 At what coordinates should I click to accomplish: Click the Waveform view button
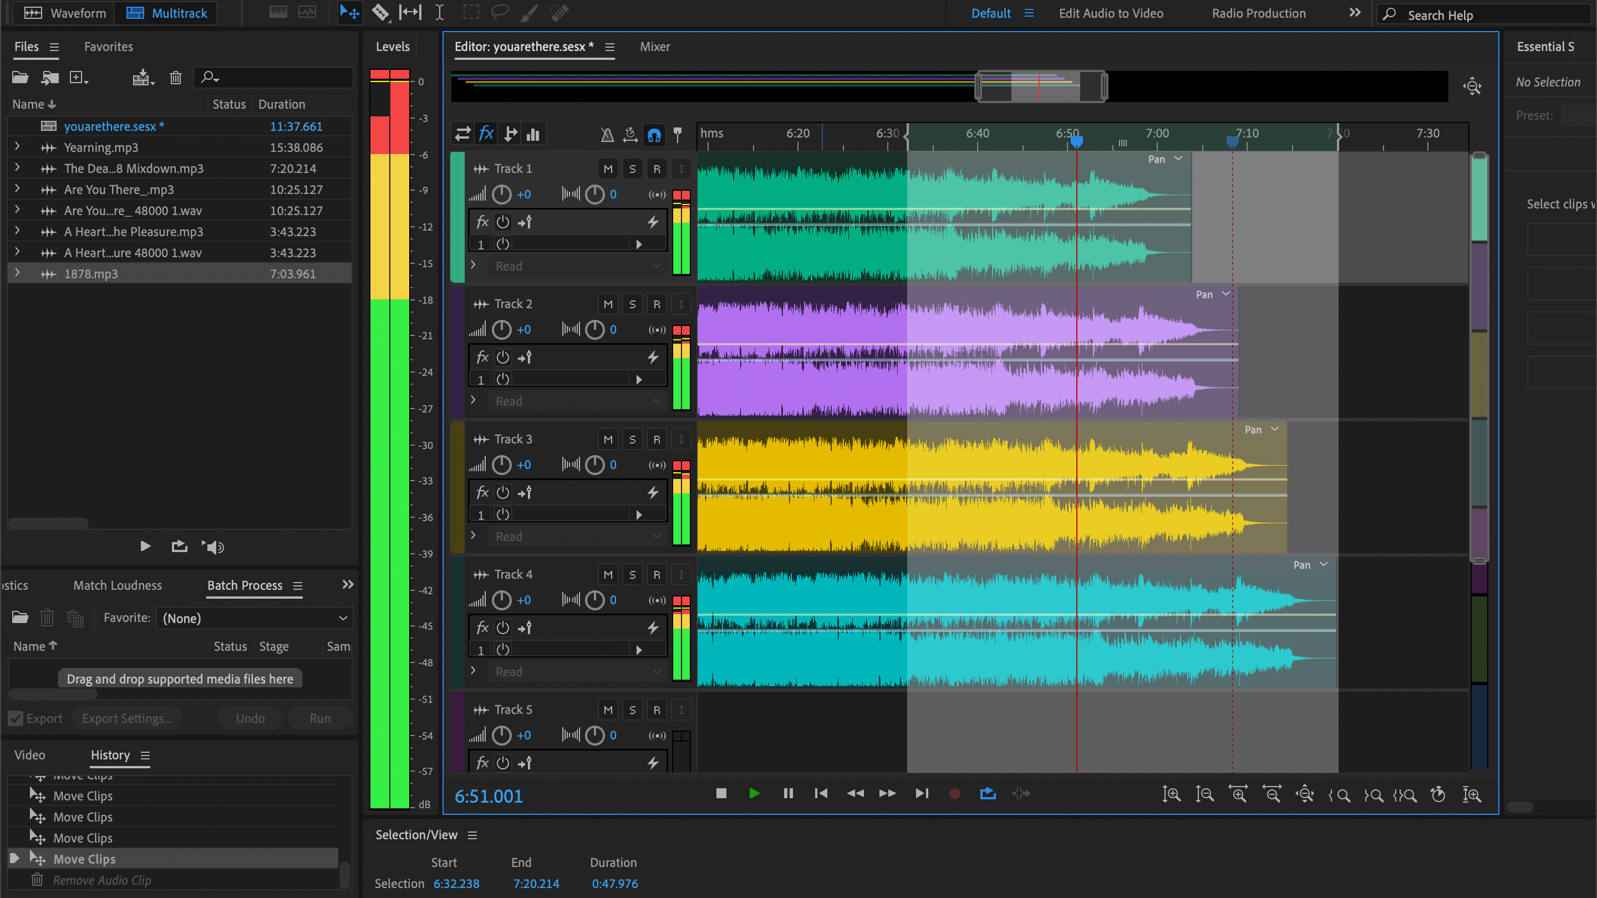[x=66, y=13]
